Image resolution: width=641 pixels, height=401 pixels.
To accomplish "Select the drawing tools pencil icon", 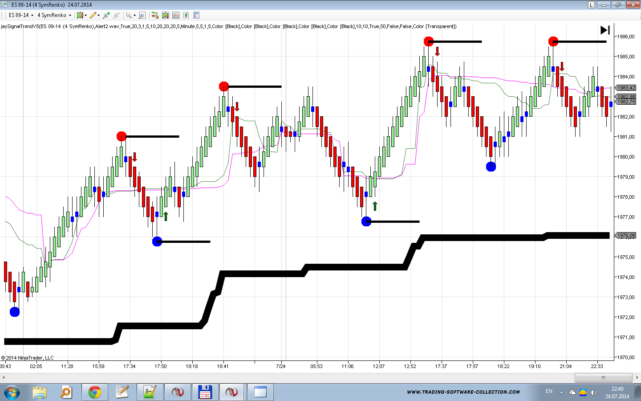I will click(93, 15).
